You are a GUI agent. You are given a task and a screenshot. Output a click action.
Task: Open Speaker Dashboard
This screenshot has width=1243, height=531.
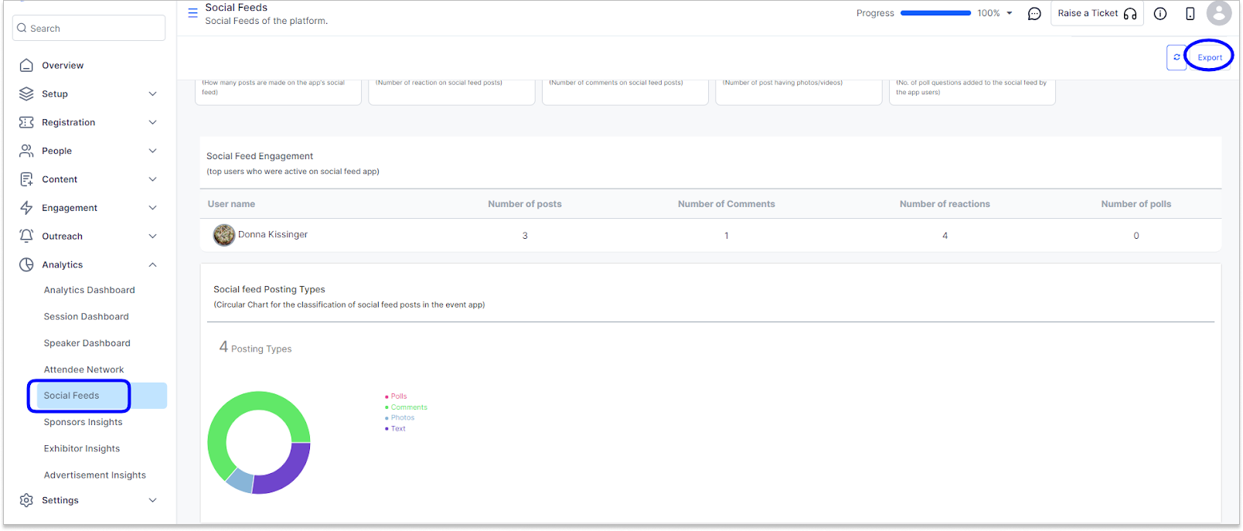click(87, 343)
